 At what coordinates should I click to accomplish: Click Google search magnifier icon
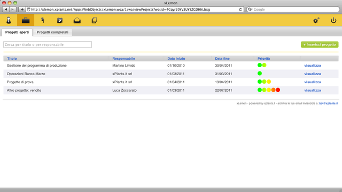[250, 10]
